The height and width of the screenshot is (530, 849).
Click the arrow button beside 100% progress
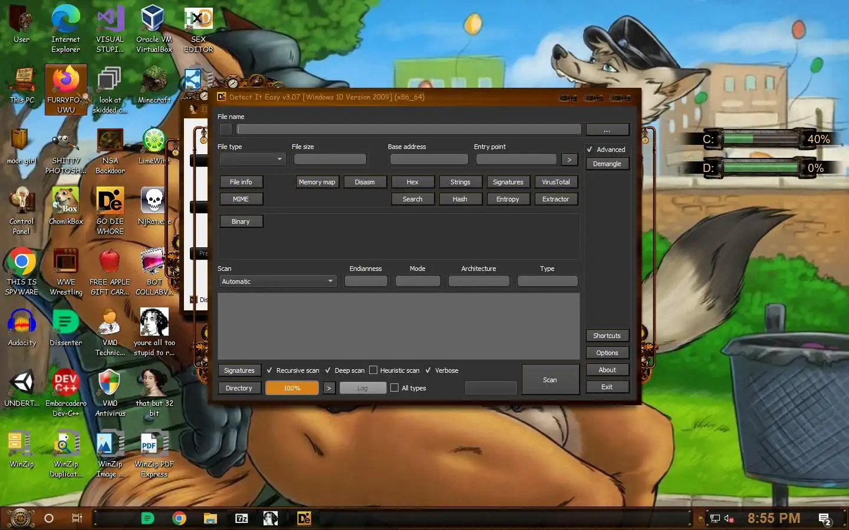click(329, 388)
